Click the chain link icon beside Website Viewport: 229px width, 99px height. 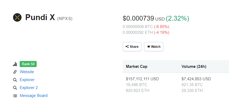click(x=15, y=72)
